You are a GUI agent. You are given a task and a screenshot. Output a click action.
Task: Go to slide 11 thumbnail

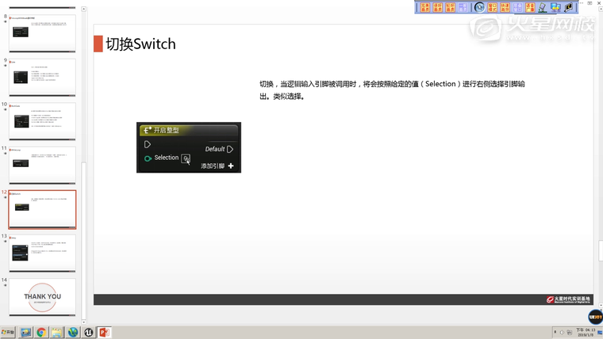pyautogui.click(x=42, y=165)
